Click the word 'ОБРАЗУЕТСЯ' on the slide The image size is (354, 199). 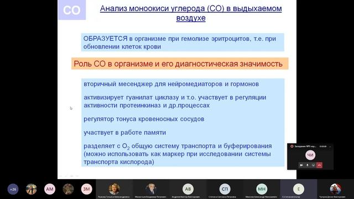106,39
